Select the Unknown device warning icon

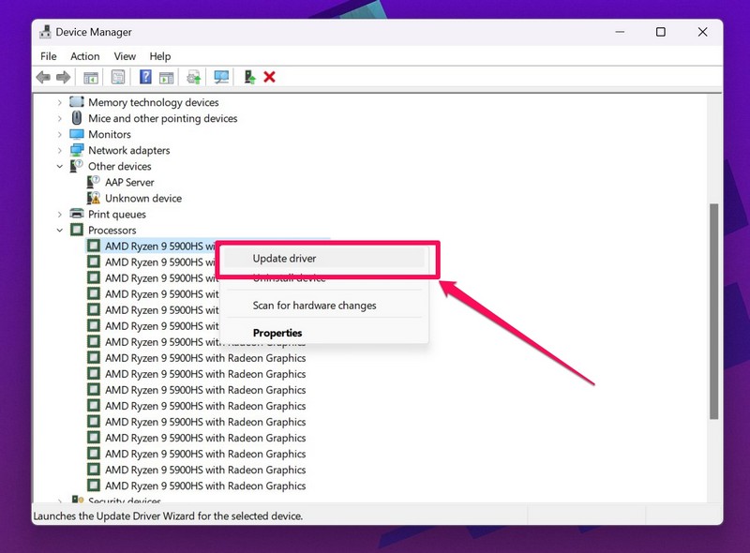tap(94, 199)
